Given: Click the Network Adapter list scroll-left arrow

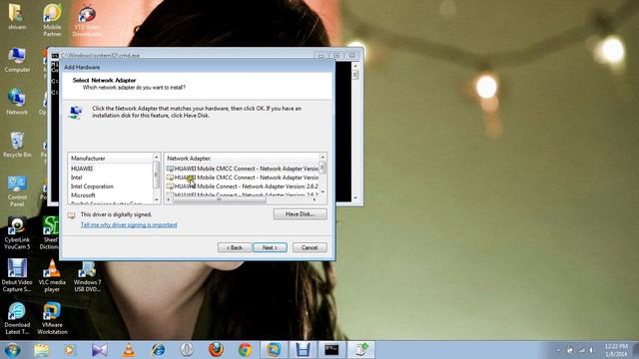Looking at the screenshot, I should point(169,199).
